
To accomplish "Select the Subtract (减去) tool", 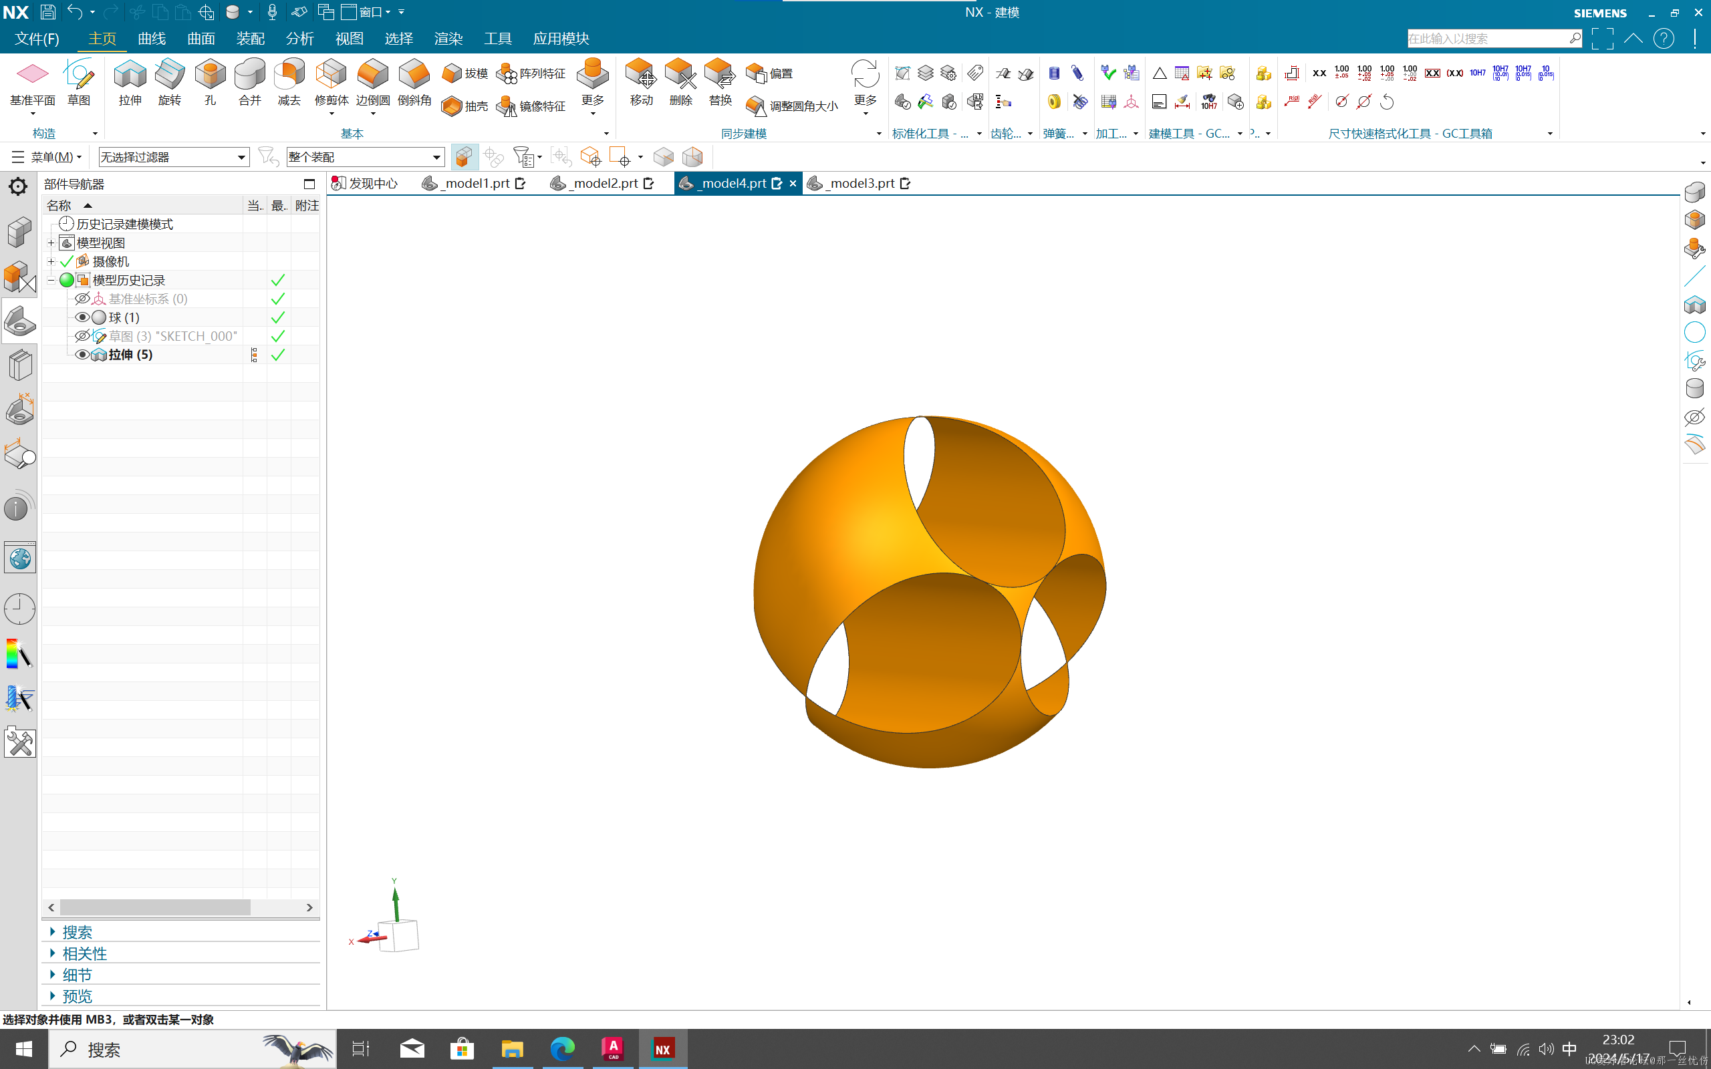I will pyautogui.click(x=289, y=83).
